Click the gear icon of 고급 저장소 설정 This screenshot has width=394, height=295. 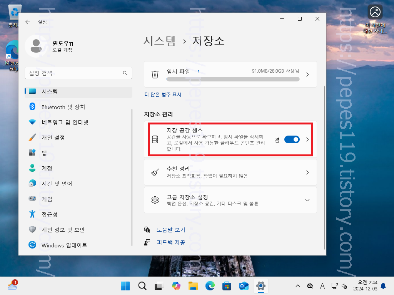[x=155, y=200]
